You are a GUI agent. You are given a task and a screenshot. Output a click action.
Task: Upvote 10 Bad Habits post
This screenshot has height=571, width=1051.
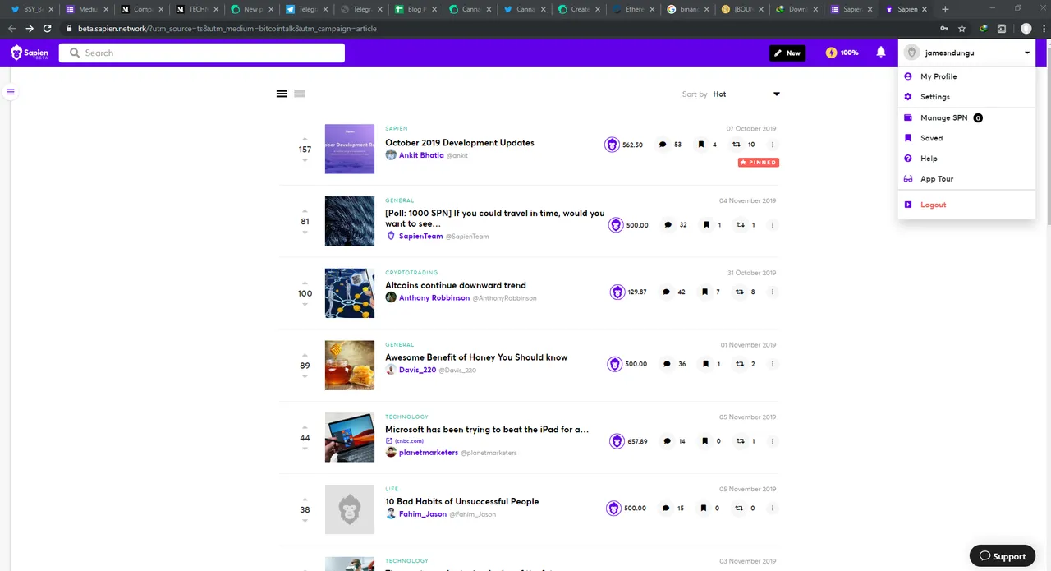point(305,499)
